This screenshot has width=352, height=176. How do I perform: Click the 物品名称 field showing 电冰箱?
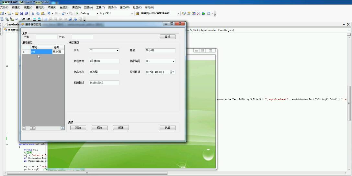point(104,72)
